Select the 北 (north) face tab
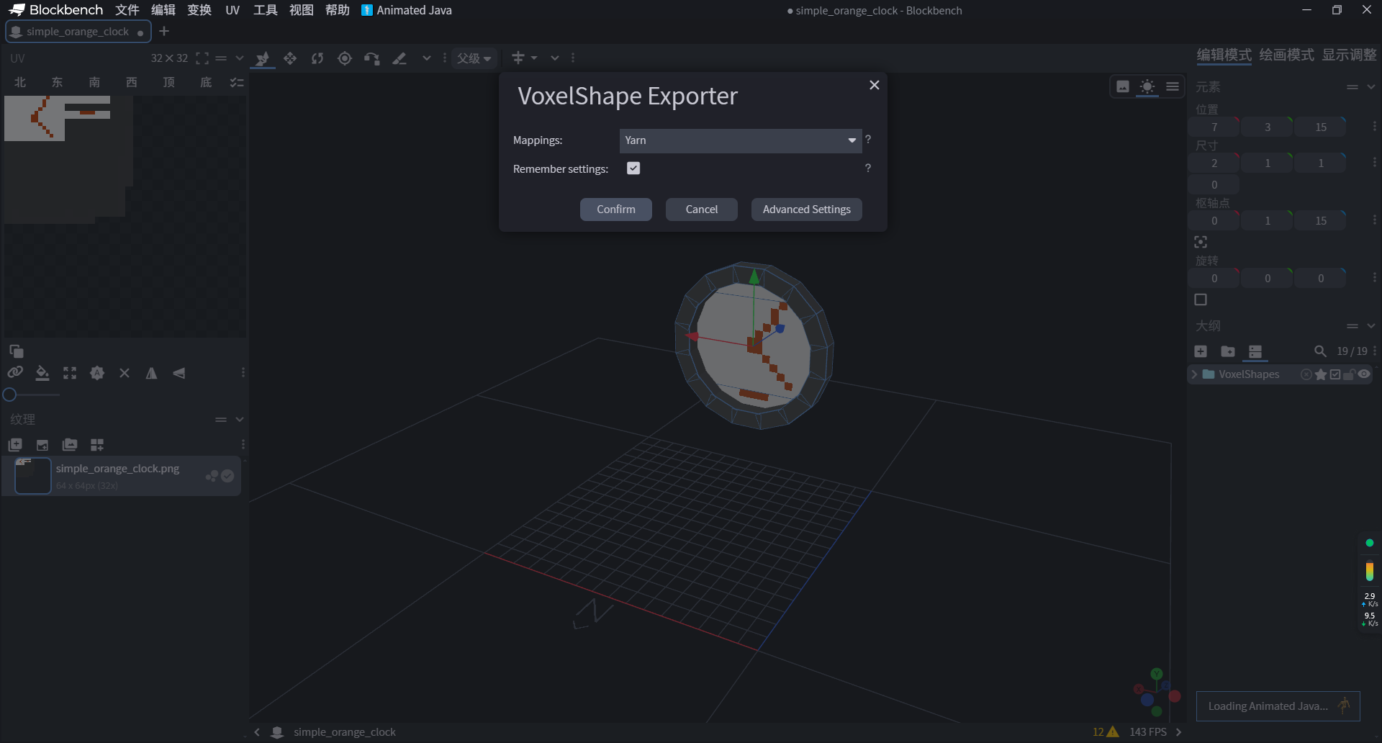Viewport: 1382px width, 743px height. tap(20, 82)
